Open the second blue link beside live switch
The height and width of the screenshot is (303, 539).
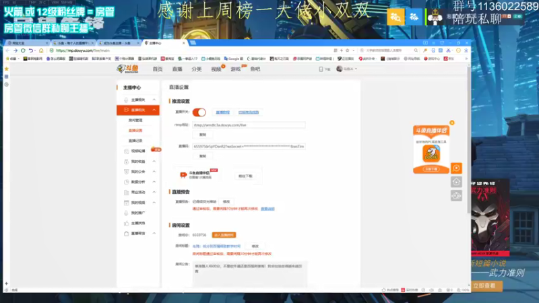coord(248,112)
